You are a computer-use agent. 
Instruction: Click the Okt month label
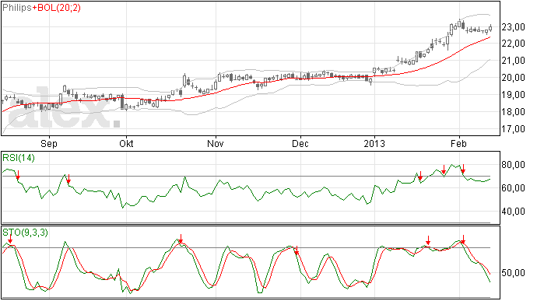pyautogui.click(x=126, y=143)
